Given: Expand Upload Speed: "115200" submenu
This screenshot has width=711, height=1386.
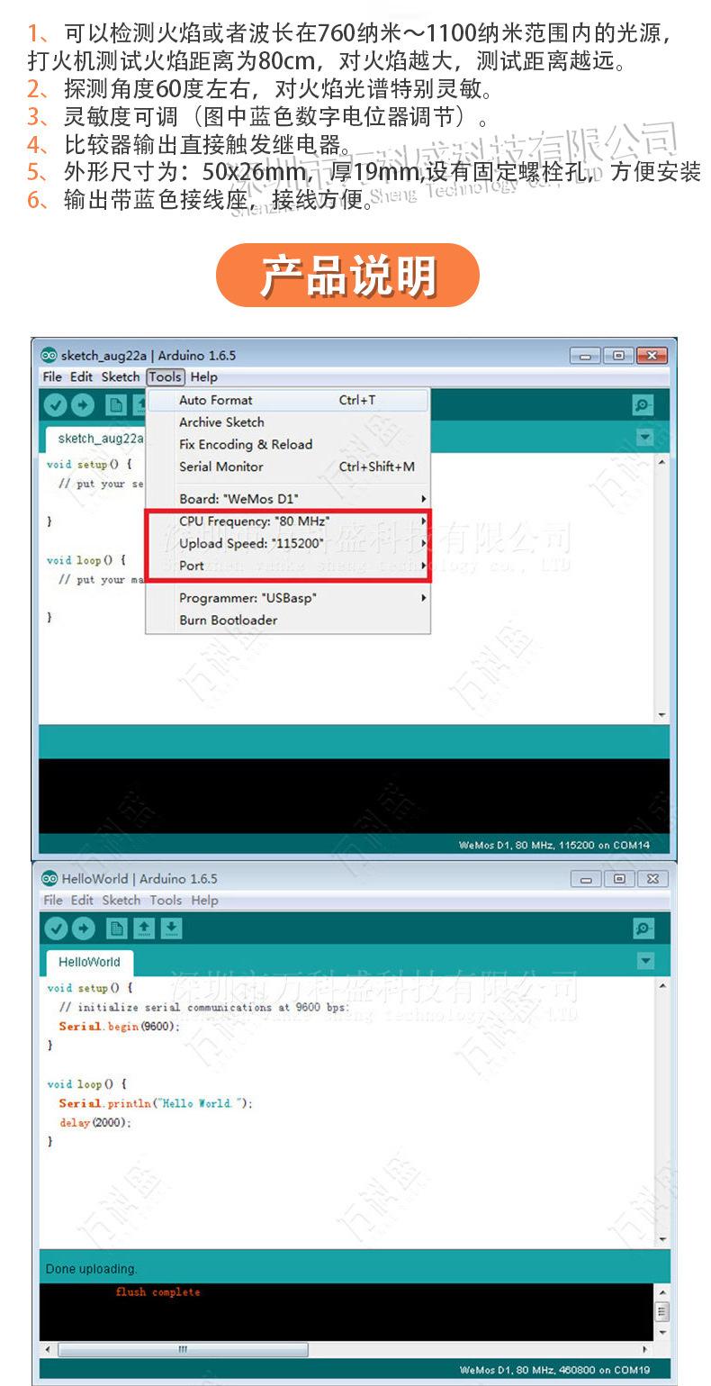Looking at the screenshot, I should tap(288, 543).
